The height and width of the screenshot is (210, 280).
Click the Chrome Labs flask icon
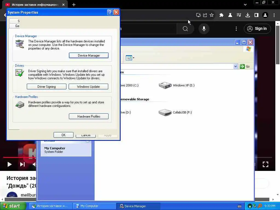230,15
